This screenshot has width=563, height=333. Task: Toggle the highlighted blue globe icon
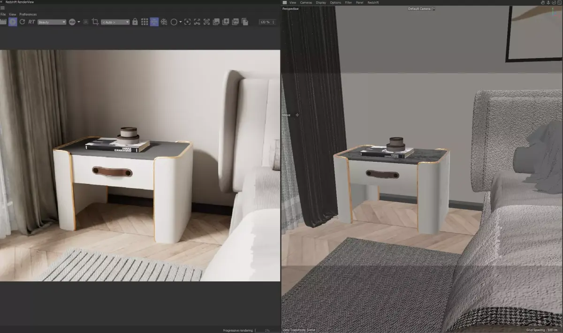[x=154, y=22]
